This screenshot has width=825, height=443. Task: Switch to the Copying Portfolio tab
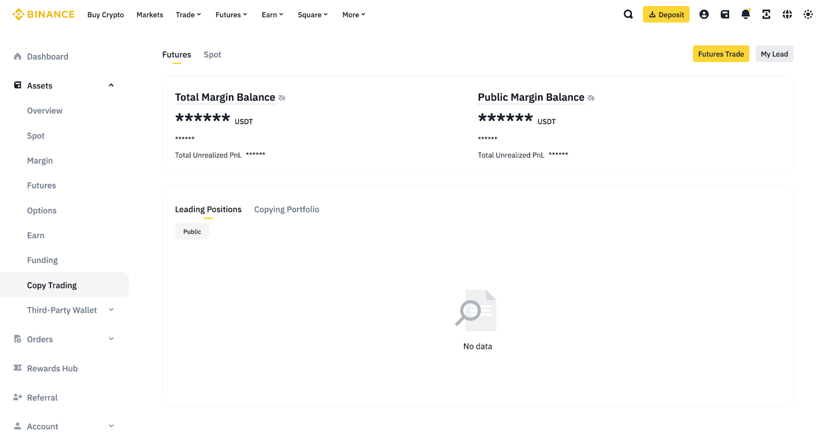tap(287, 209)
